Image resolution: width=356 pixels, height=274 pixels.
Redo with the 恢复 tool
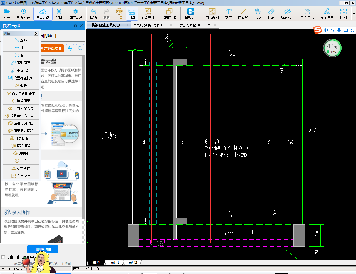(107, 14)
